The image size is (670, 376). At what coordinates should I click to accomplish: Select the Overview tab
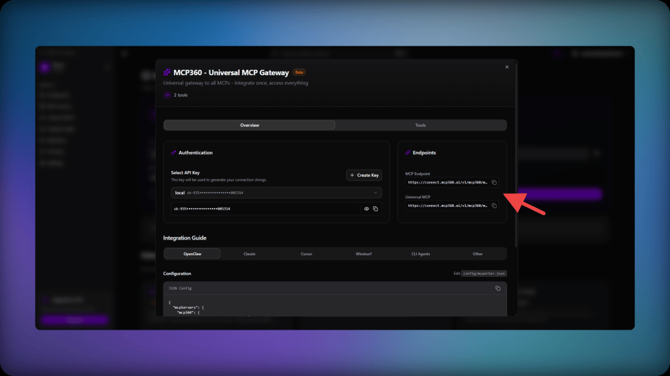249,125
